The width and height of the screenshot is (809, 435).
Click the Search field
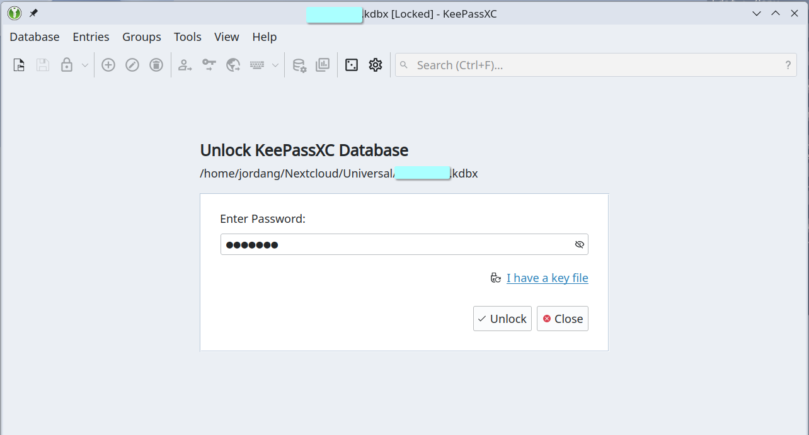(596, 65)
